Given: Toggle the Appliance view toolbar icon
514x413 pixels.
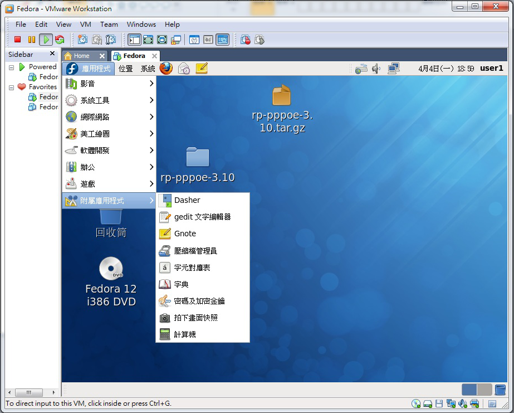Looking at the screenshot, I should click(x=208, y=40).
